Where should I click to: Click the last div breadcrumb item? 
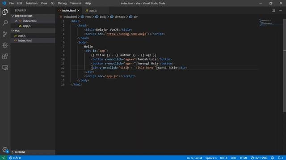coord(135,17)
